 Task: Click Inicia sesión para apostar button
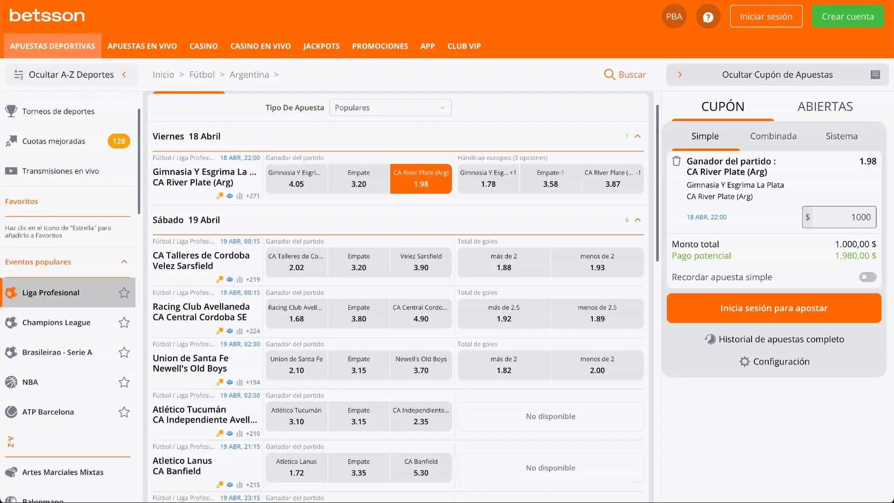(774, 308)
